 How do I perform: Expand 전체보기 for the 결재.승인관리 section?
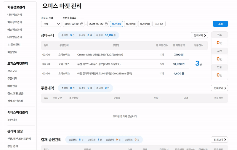(219, 140)
